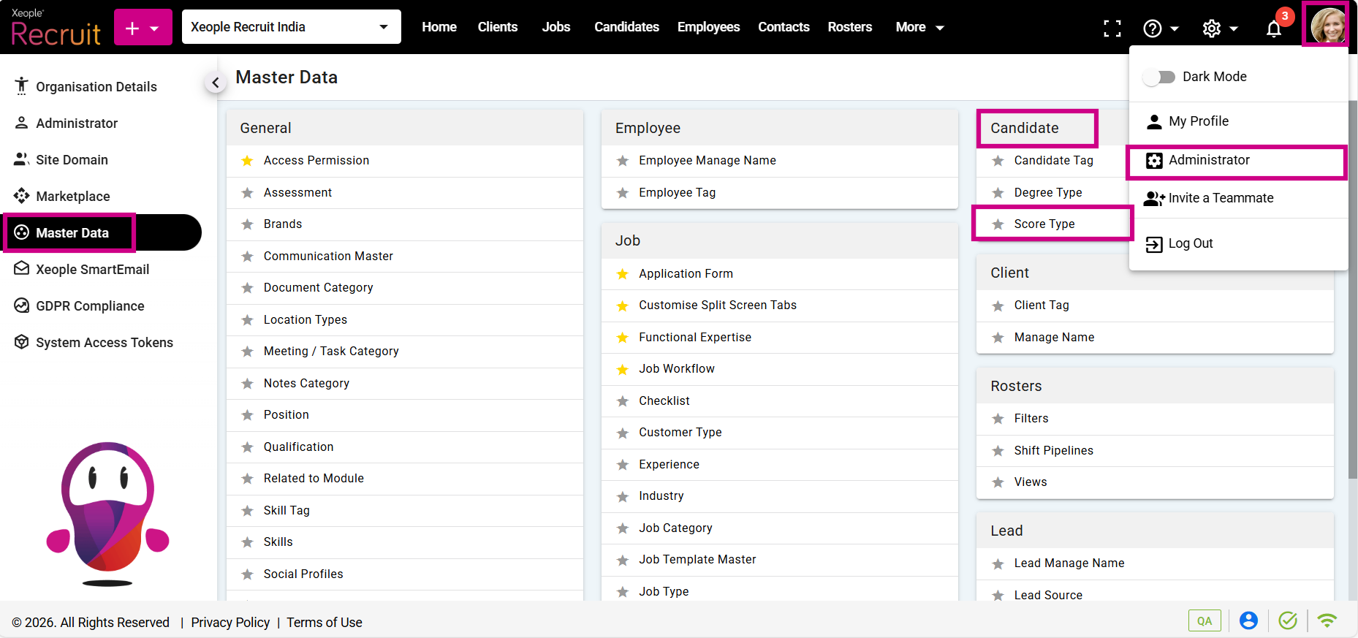
Task: Select Administrator from profile menu
Action: 1208,160
